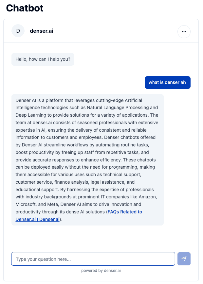The image size is (203, 284).
Task: Tap the circular avatar beside denser.ai
Action: point(18,30)
